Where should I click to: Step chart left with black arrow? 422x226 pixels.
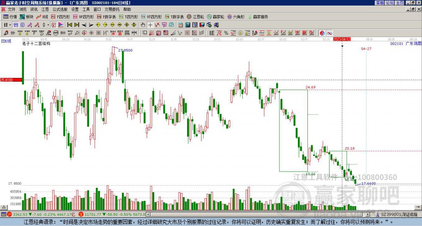pyautogui.click(x=84, y=25)
